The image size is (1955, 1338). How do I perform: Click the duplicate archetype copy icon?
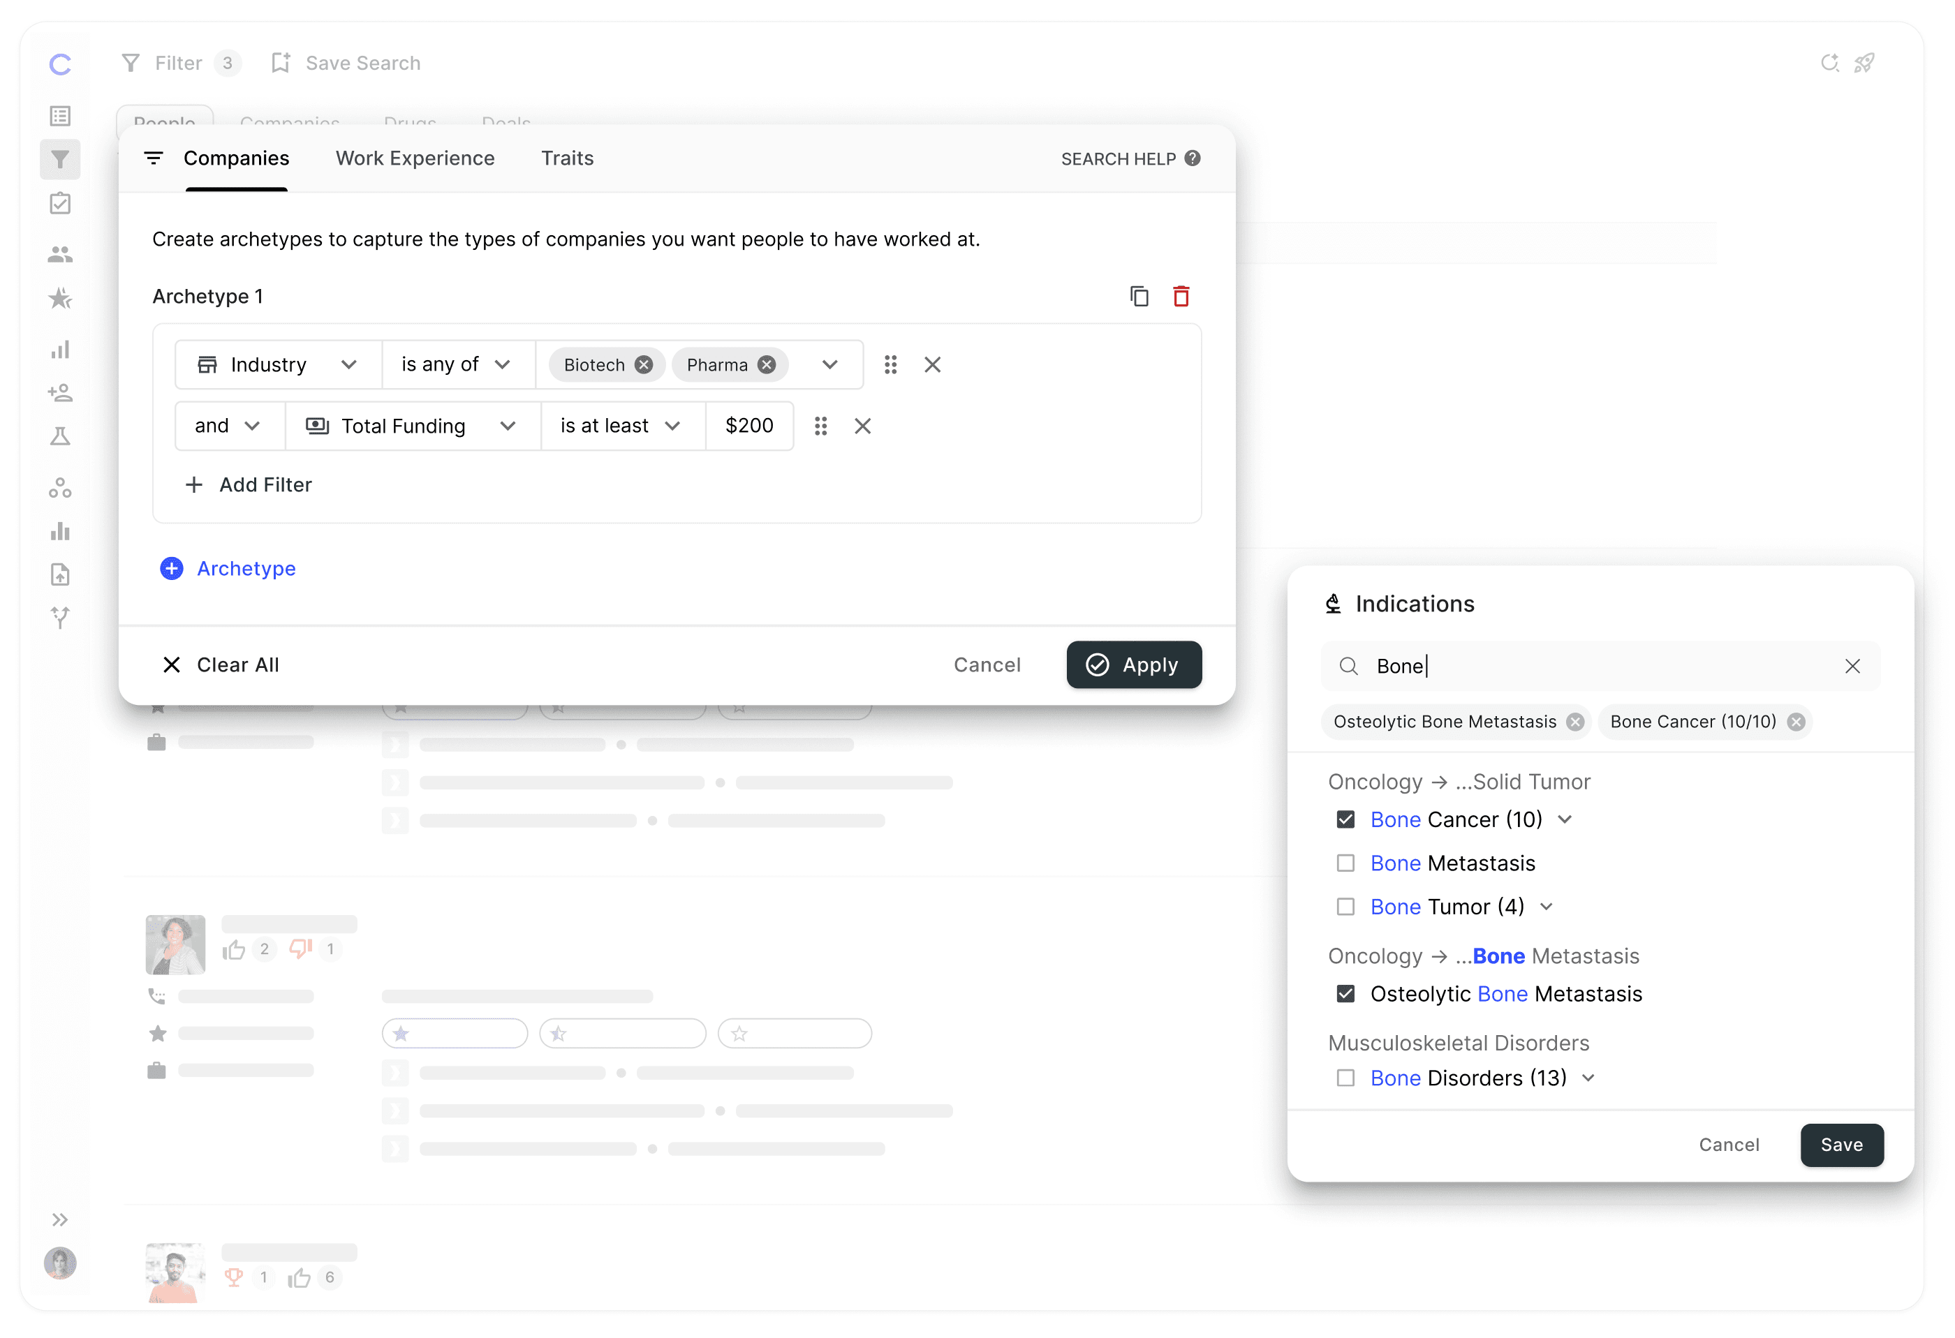1139,296
